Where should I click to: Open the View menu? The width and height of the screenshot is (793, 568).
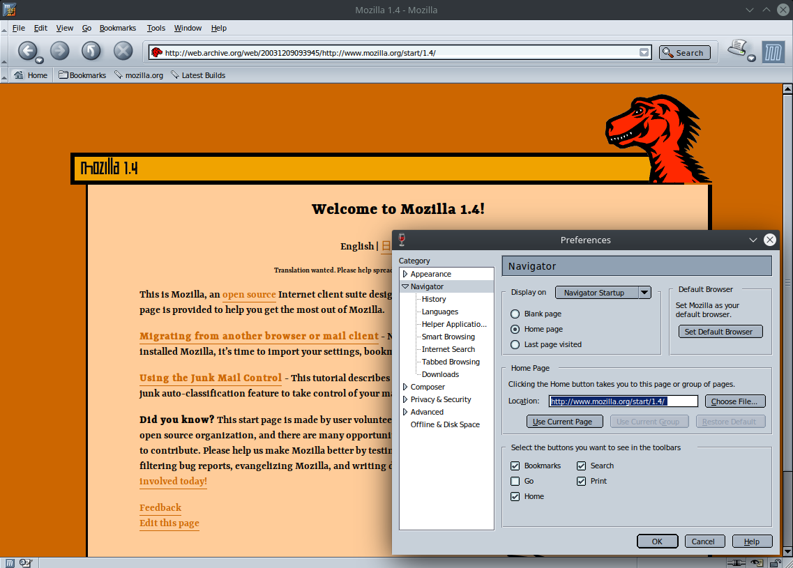tap(64, 29)
